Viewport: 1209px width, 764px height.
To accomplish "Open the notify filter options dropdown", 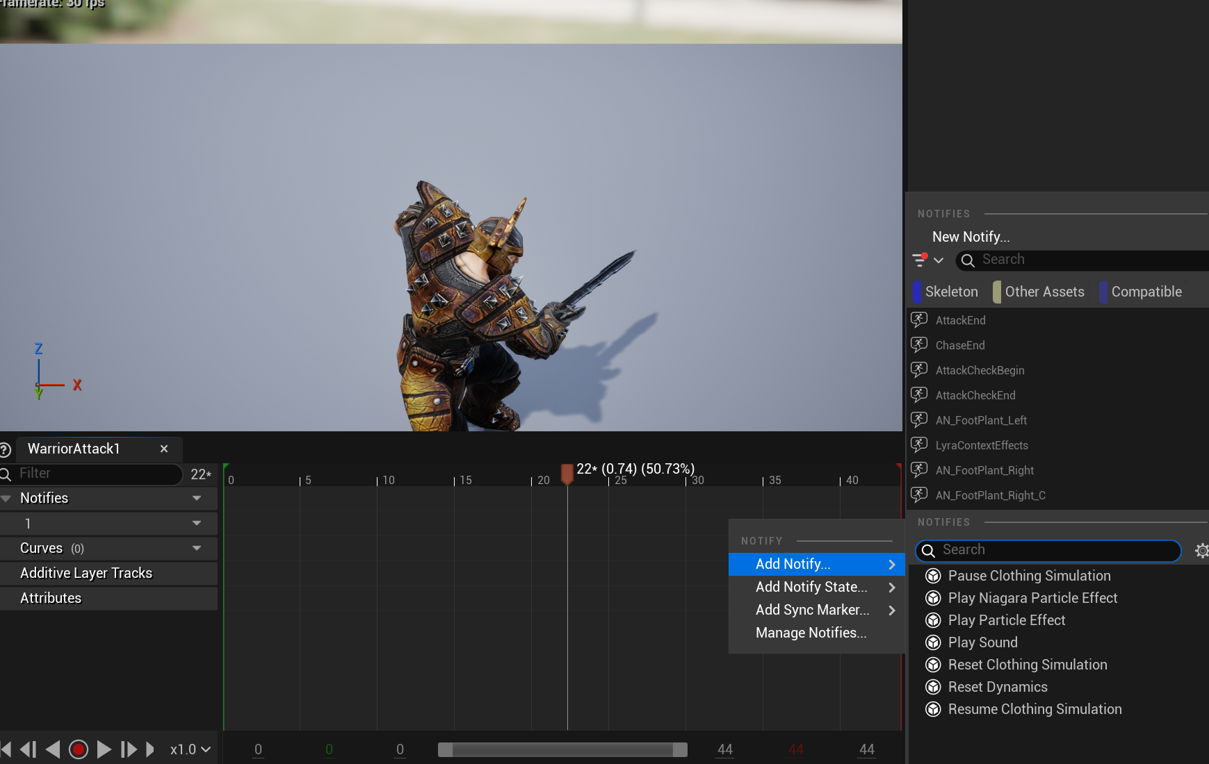I will tap(928, 260).
